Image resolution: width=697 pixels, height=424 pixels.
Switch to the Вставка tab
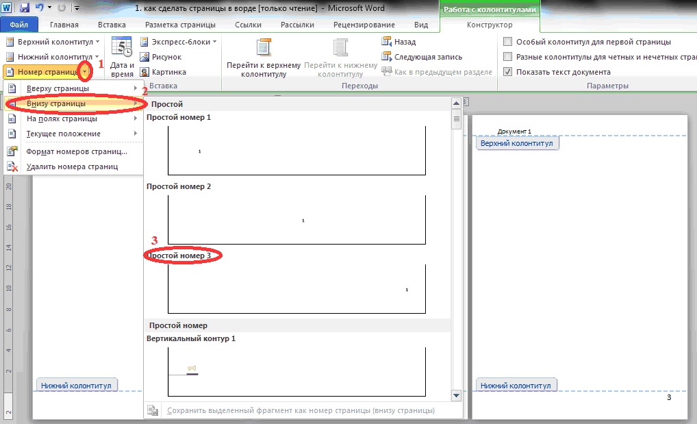click(112, 25)
